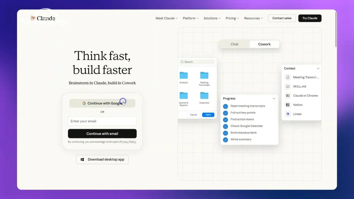Toggle the Write summary checkmark
The image size is (354, 199).
point(225,140)
